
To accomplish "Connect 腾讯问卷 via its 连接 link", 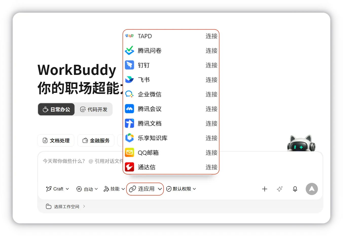I will coord(211,51).
